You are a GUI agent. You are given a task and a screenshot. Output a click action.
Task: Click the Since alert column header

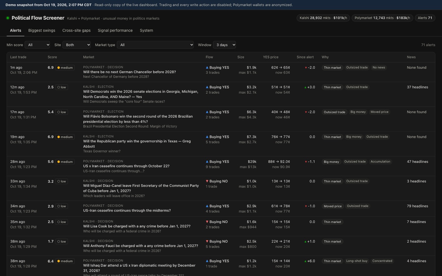(305, 57)
